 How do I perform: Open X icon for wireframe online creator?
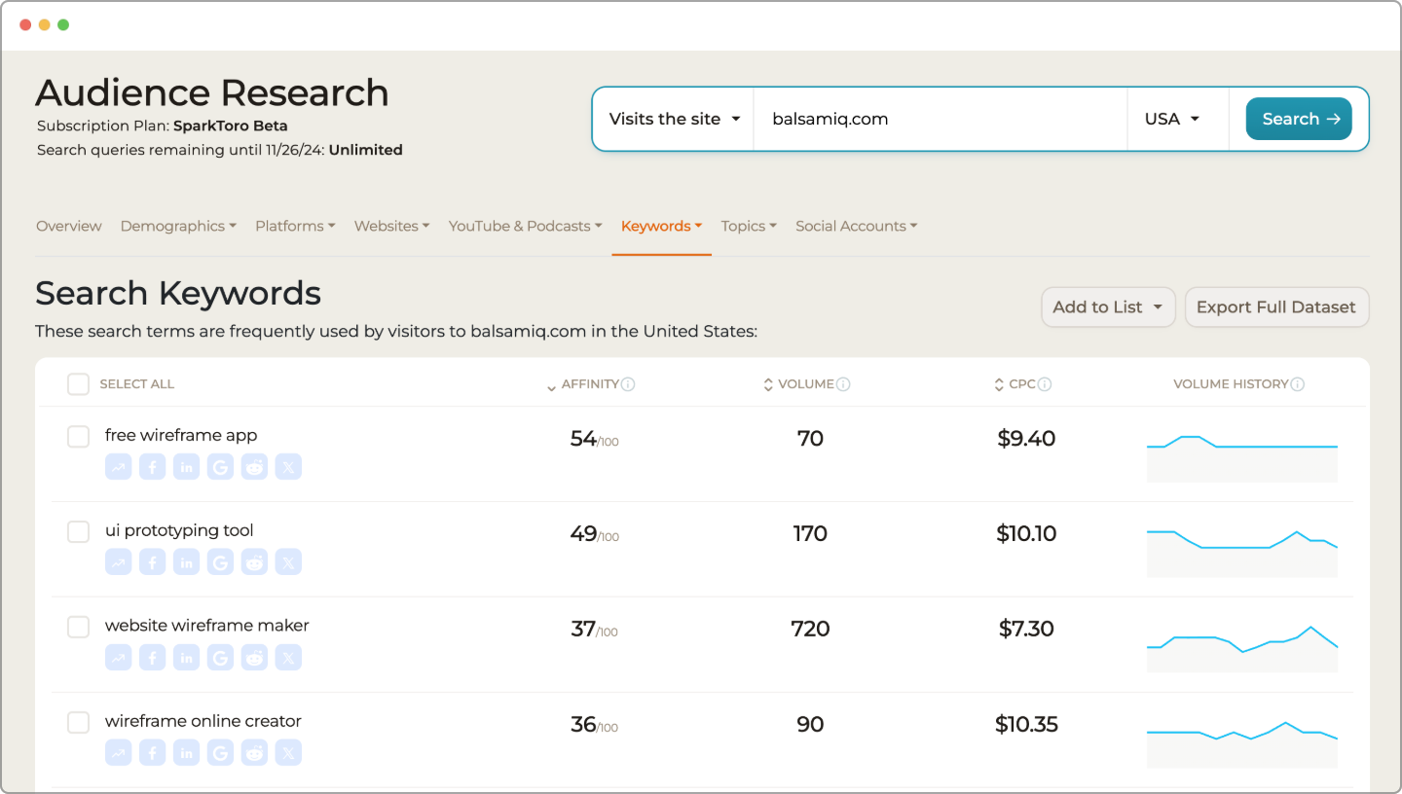288,753
